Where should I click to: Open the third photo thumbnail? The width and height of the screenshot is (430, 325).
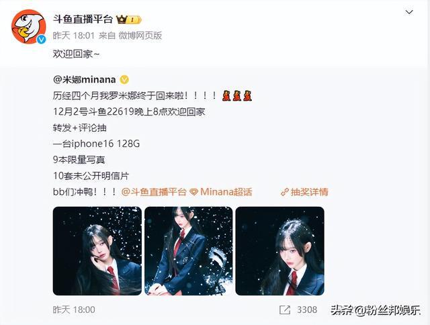[x=279, y=251]
